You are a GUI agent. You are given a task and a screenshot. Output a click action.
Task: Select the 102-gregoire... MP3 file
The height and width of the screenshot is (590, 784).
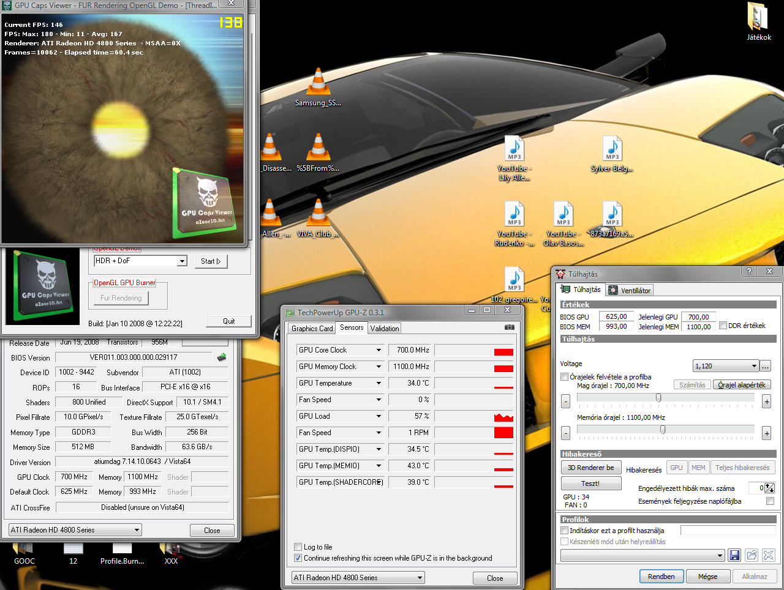pos(514,285)
